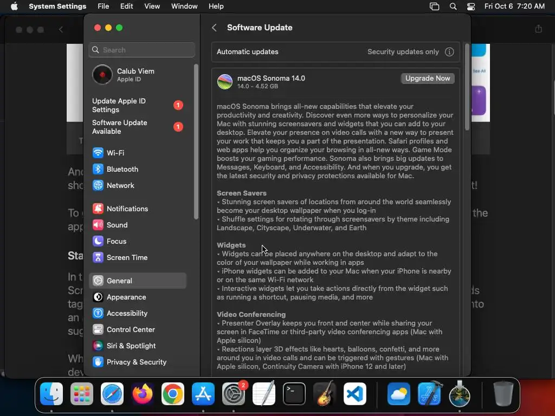Screen dimensions: 555x416
Task: Open macOS installer icon in Dock
Action: point(460,394)
